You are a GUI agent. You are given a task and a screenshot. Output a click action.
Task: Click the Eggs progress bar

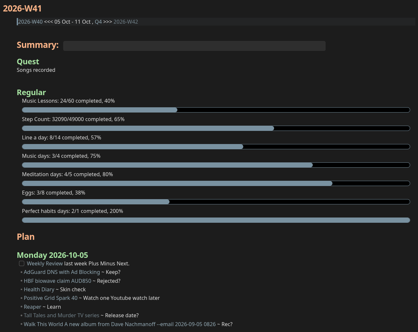pyautogui.click(x=216, y=202)
